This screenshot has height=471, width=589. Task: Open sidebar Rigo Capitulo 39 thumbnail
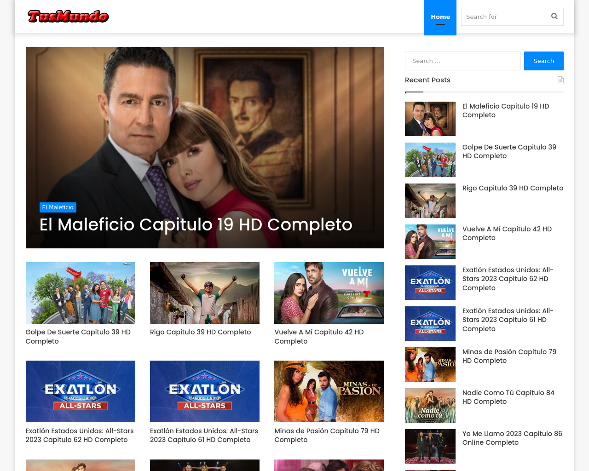(x=430, y=201)
